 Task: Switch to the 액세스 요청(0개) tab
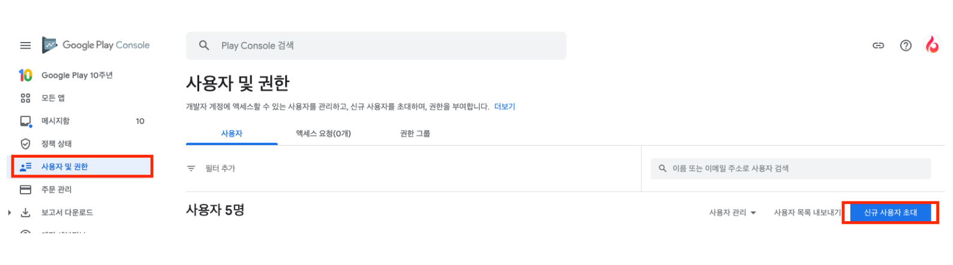click(x=323, y=134)
